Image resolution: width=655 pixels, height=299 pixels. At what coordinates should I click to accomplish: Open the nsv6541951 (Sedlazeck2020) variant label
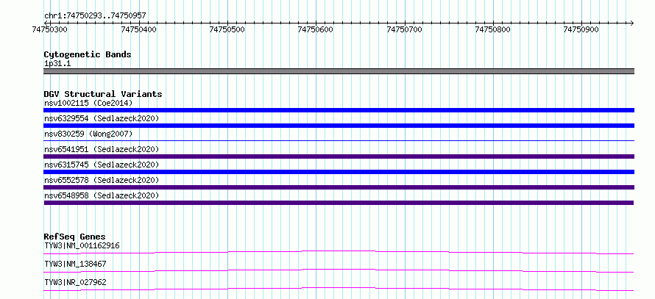[x=102, y=149]
